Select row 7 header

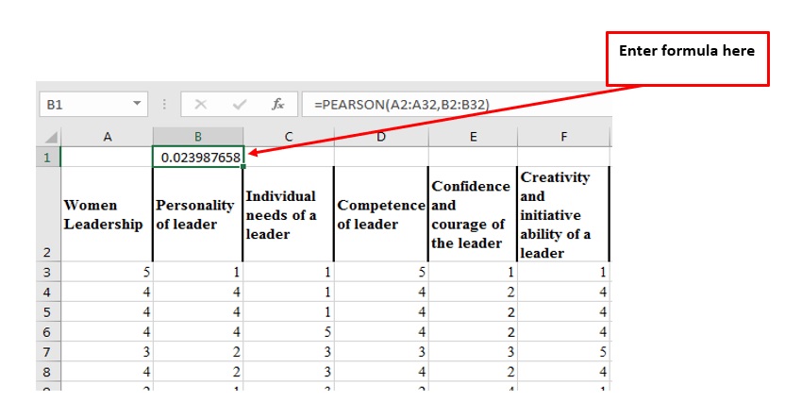pyautogui.click(x=47, y=352)
